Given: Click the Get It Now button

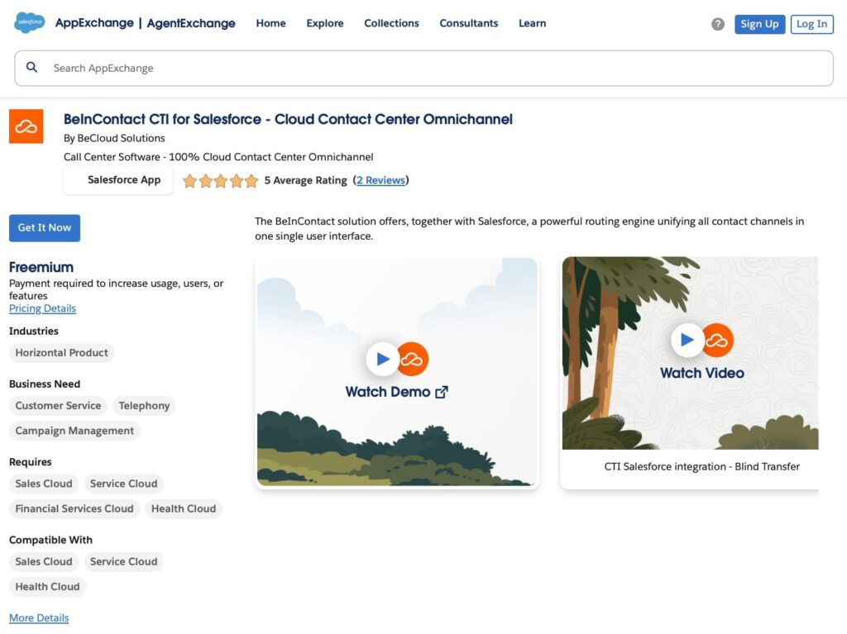Looking at the screenshot, I should [44, 227].
